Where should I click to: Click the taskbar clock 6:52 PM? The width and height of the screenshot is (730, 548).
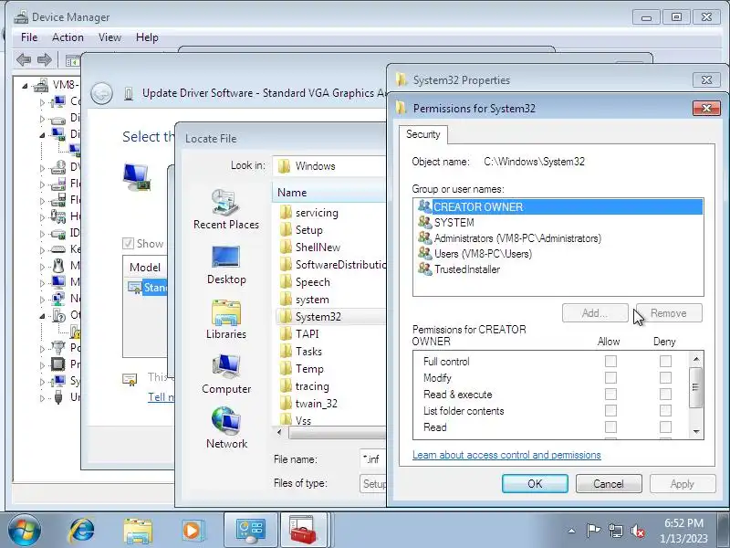click(683, 522)
